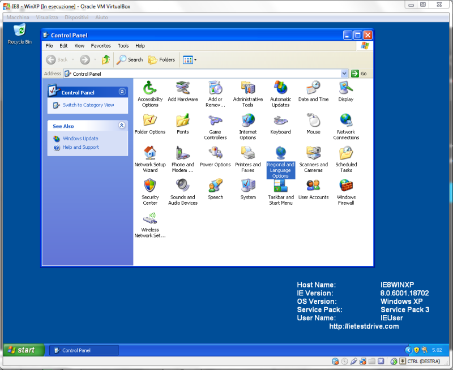This screenshot has height=370, width=453.
Task: Click the ietestdrive.com desktop URL text
Action: pyautogui.click(x=364, y=326)
